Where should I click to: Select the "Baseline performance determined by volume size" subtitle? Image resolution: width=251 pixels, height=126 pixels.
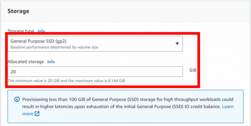pyautogui.click(x=54, y=47)
